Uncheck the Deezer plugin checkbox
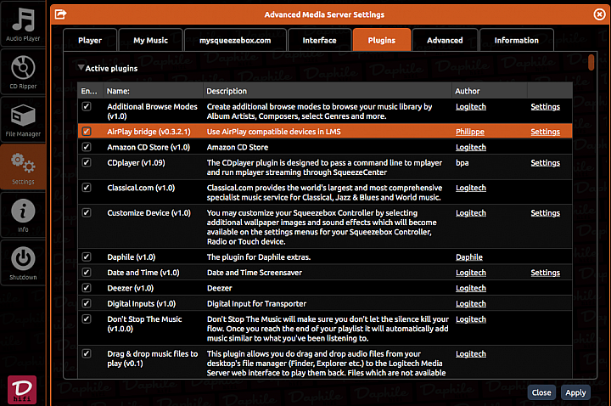The height and width of the screenshot is (406, 611). tap(87, 288)
